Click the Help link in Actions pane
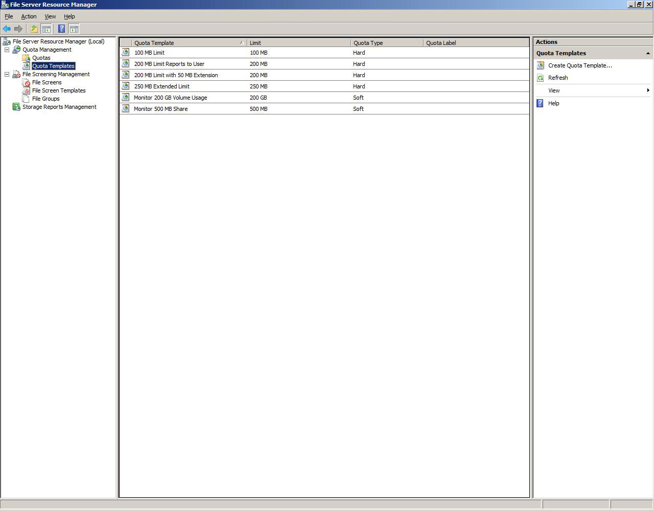This screenshot has width=654, height=511. pyautogui.click(x=553, y=103)
